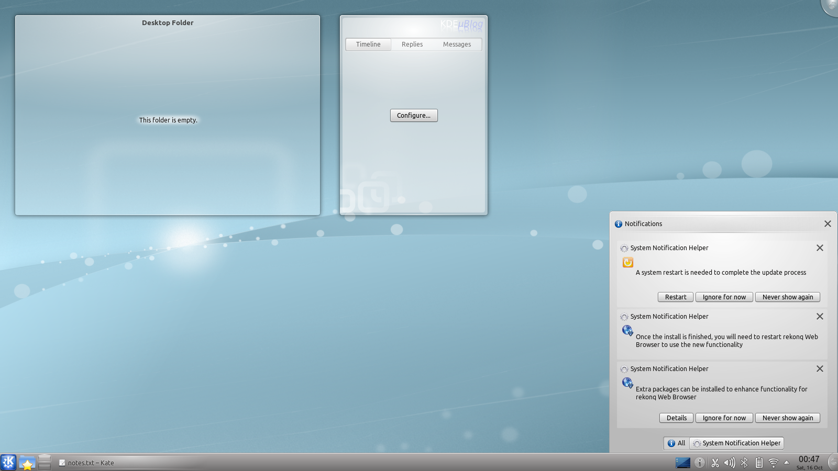Open the battery monitor icon
The image size is (838, 471).
[x=759, y=463]
